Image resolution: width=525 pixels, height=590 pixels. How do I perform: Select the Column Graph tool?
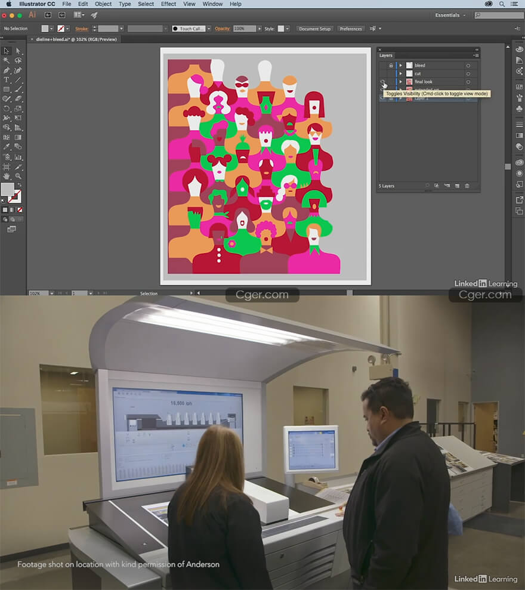click(18, 157)
